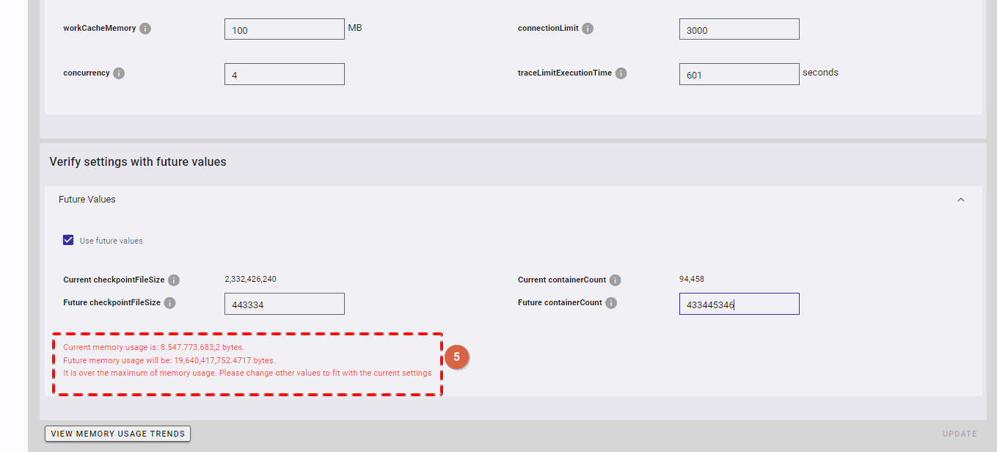Viewport: 997px width, 452px height.
Task: Click info icon beside Future containerCount
Action: [x=611, y=303]
